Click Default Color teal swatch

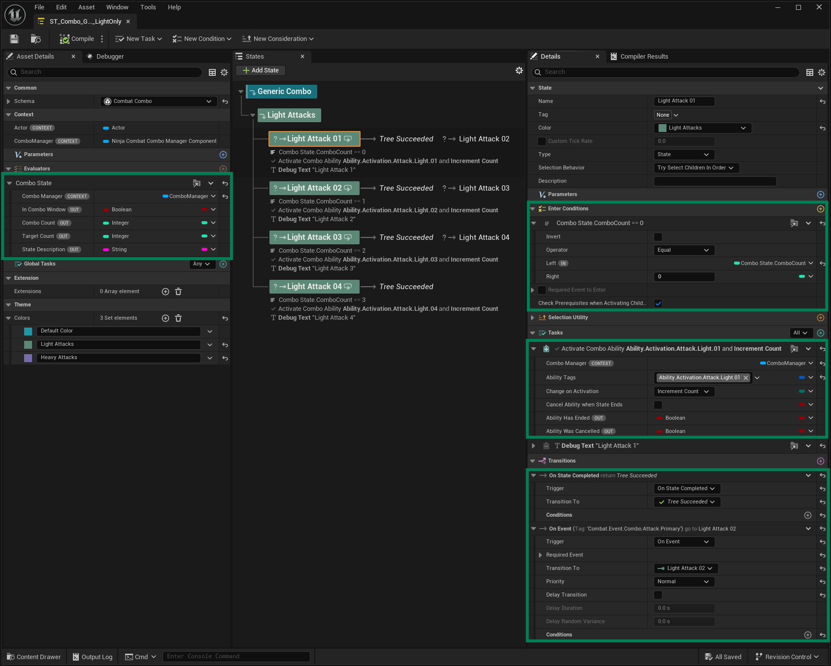[28, 332]
